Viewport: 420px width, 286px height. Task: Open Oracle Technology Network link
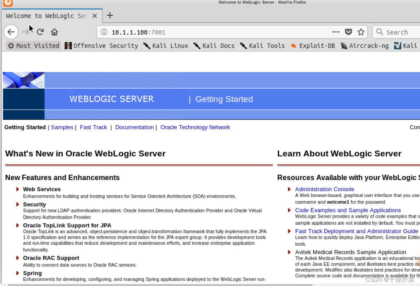(x=195, y=127)
